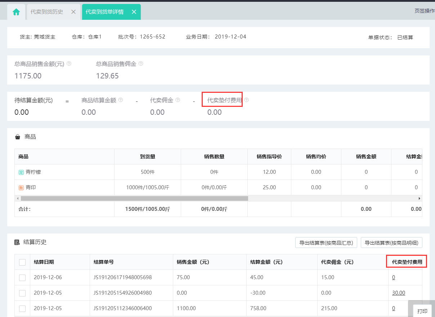Image resolution: width=435 pixels, height=317 pixels.
Task: Click the 结算历史 section icon
Action: [17, 242]
